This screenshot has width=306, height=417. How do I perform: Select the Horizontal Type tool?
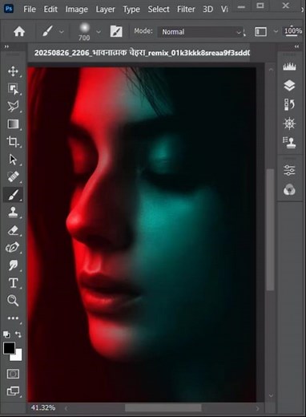coord(13,283)
